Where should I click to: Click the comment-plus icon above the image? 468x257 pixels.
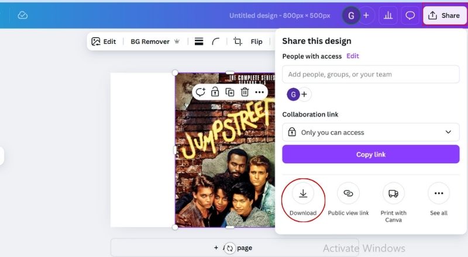(200, 92)
